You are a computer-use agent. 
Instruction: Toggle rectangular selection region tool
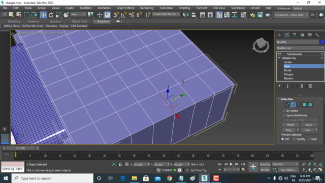[x=27, y=15]
